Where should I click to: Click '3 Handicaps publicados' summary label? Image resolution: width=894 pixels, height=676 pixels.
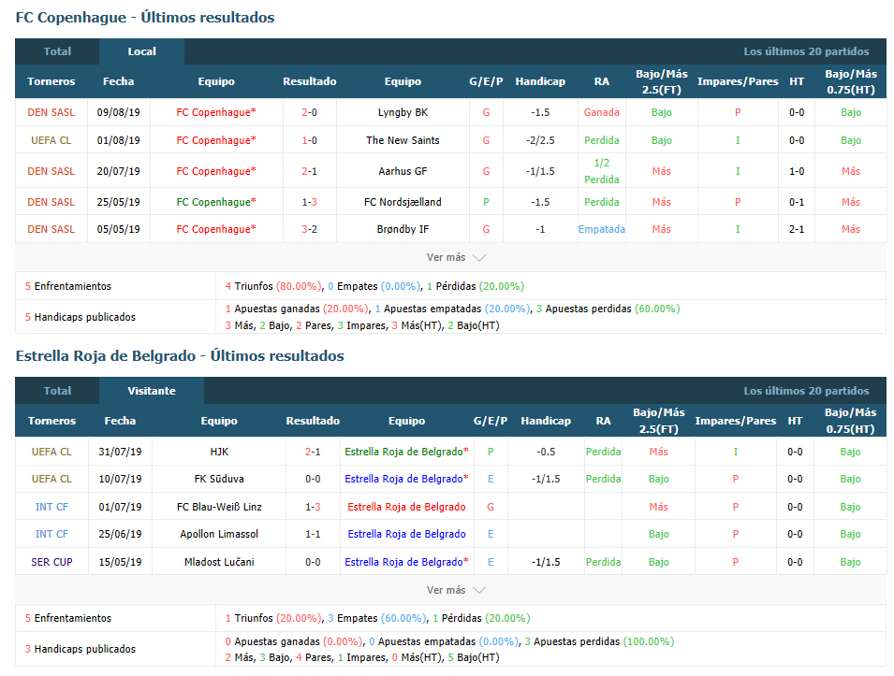point(81,649)
